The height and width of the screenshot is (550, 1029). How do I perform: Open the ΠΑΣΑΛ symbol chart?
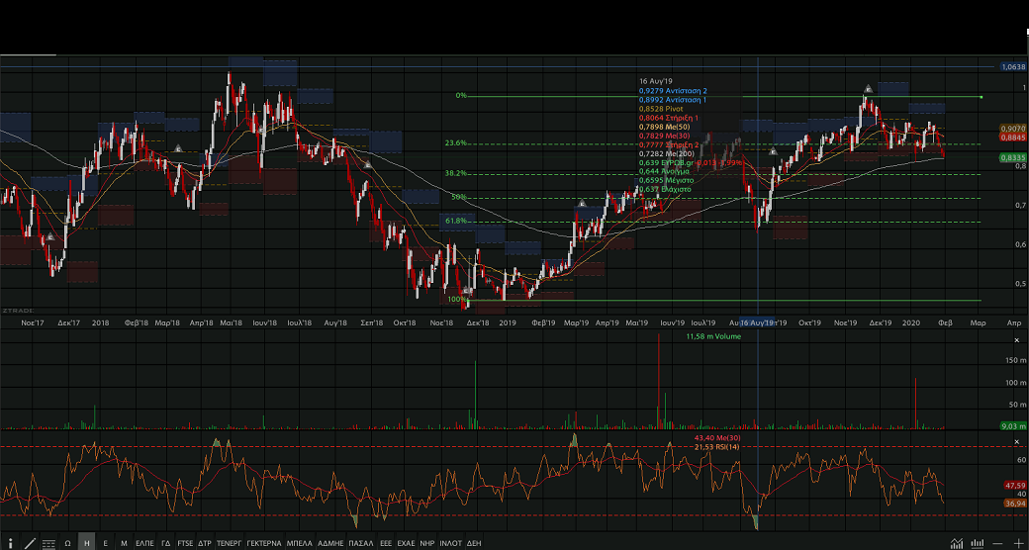(x=361, y=543)
